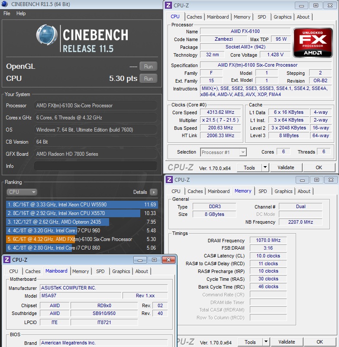Click the CAS# Latency 10.0 clocks value
The image size is (339, 347).
[268, 256]
